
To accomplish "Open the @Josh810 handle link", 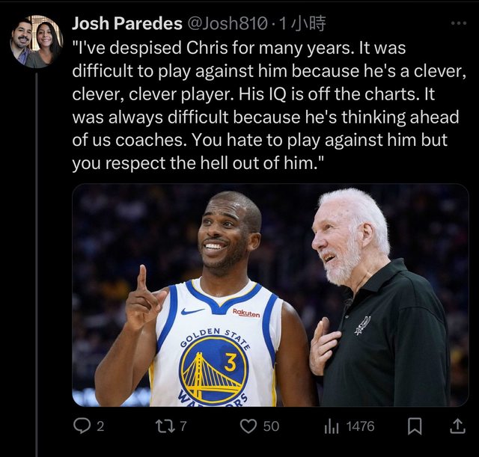I will pyautogui.click(x=227, y=24).
